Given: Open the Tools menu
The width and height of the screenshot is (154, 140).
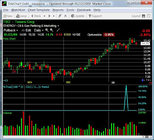Looking at the screenshot, I should click(70, 10).
